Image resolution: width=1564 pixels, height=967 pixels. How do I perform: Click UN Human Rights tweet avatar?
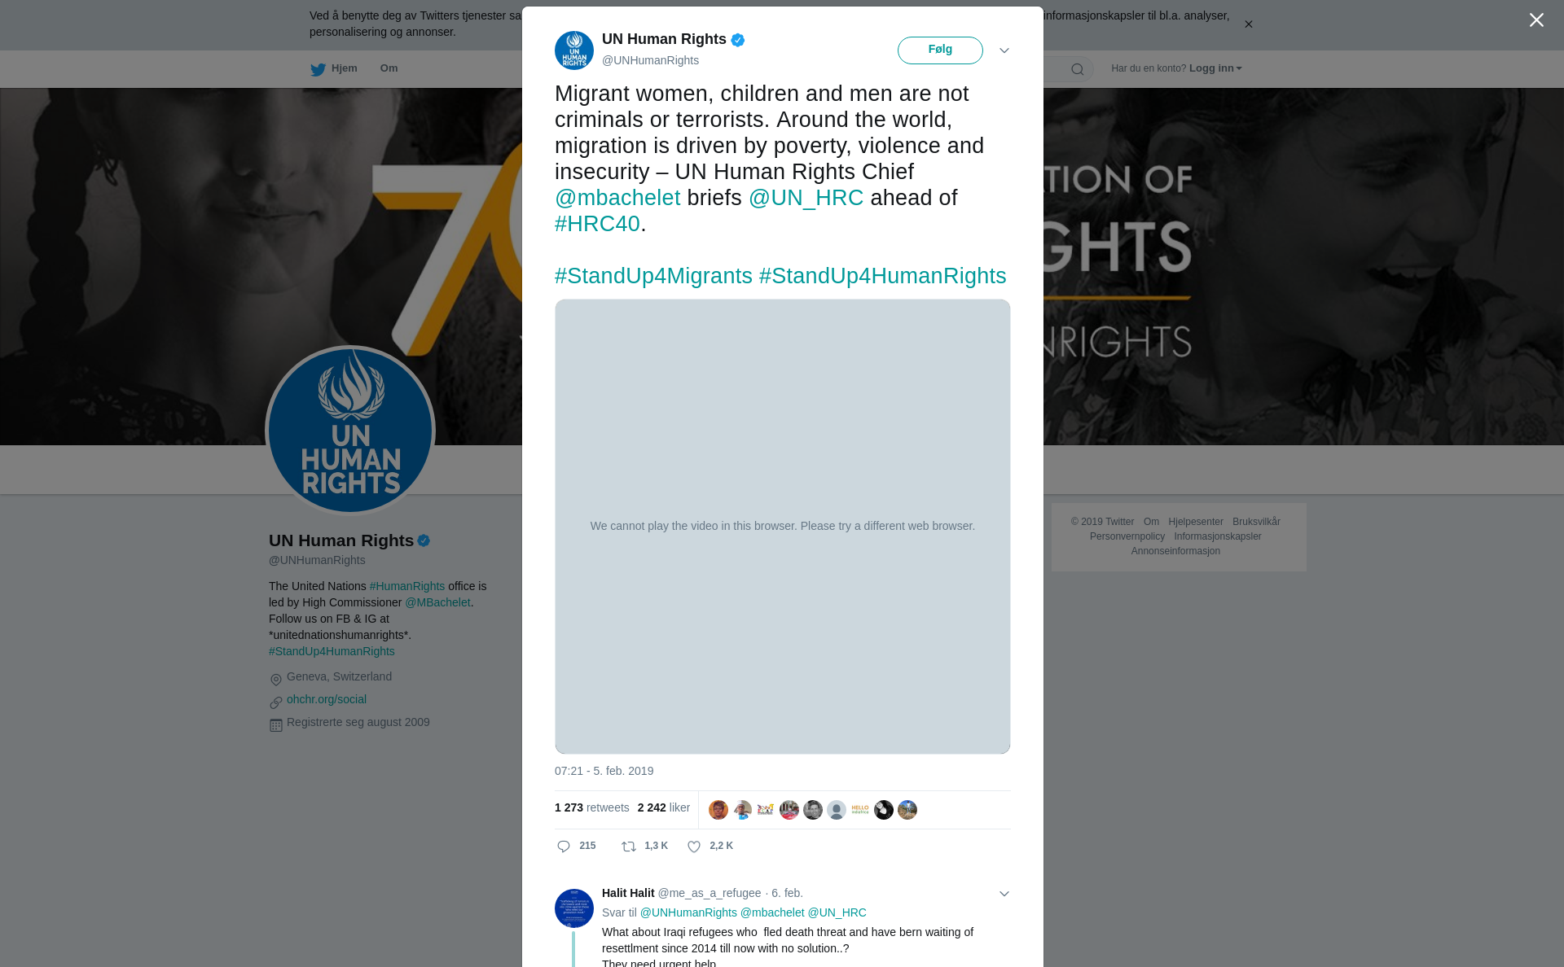point(574,50)
